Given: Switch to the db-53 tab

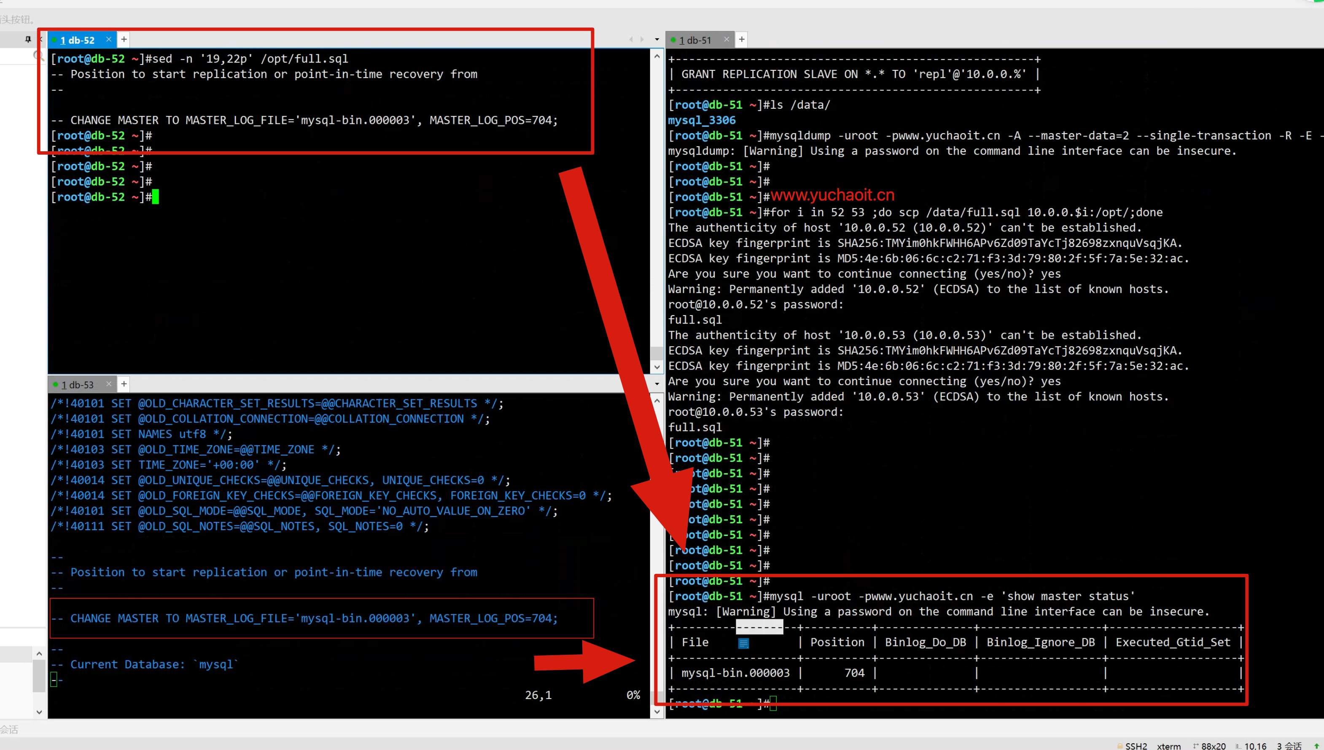Looking at the screenshot, I should coord(77,384).
